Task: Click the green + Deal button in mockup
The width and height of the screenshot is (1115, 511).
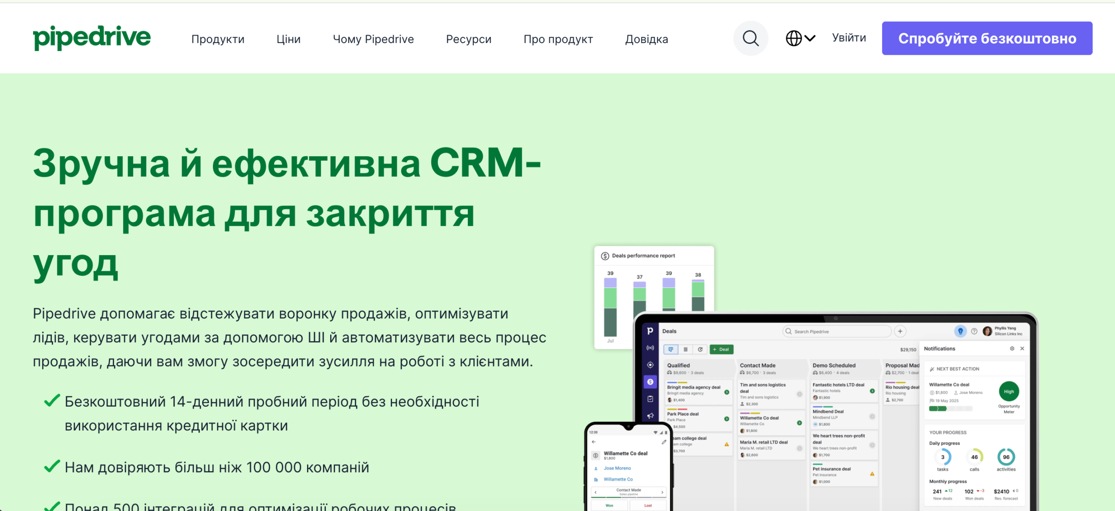Action: (721, 349)
